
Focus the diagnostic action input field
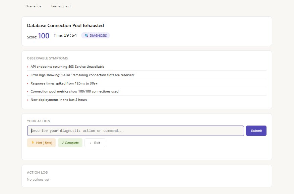(x=135, y=131)
